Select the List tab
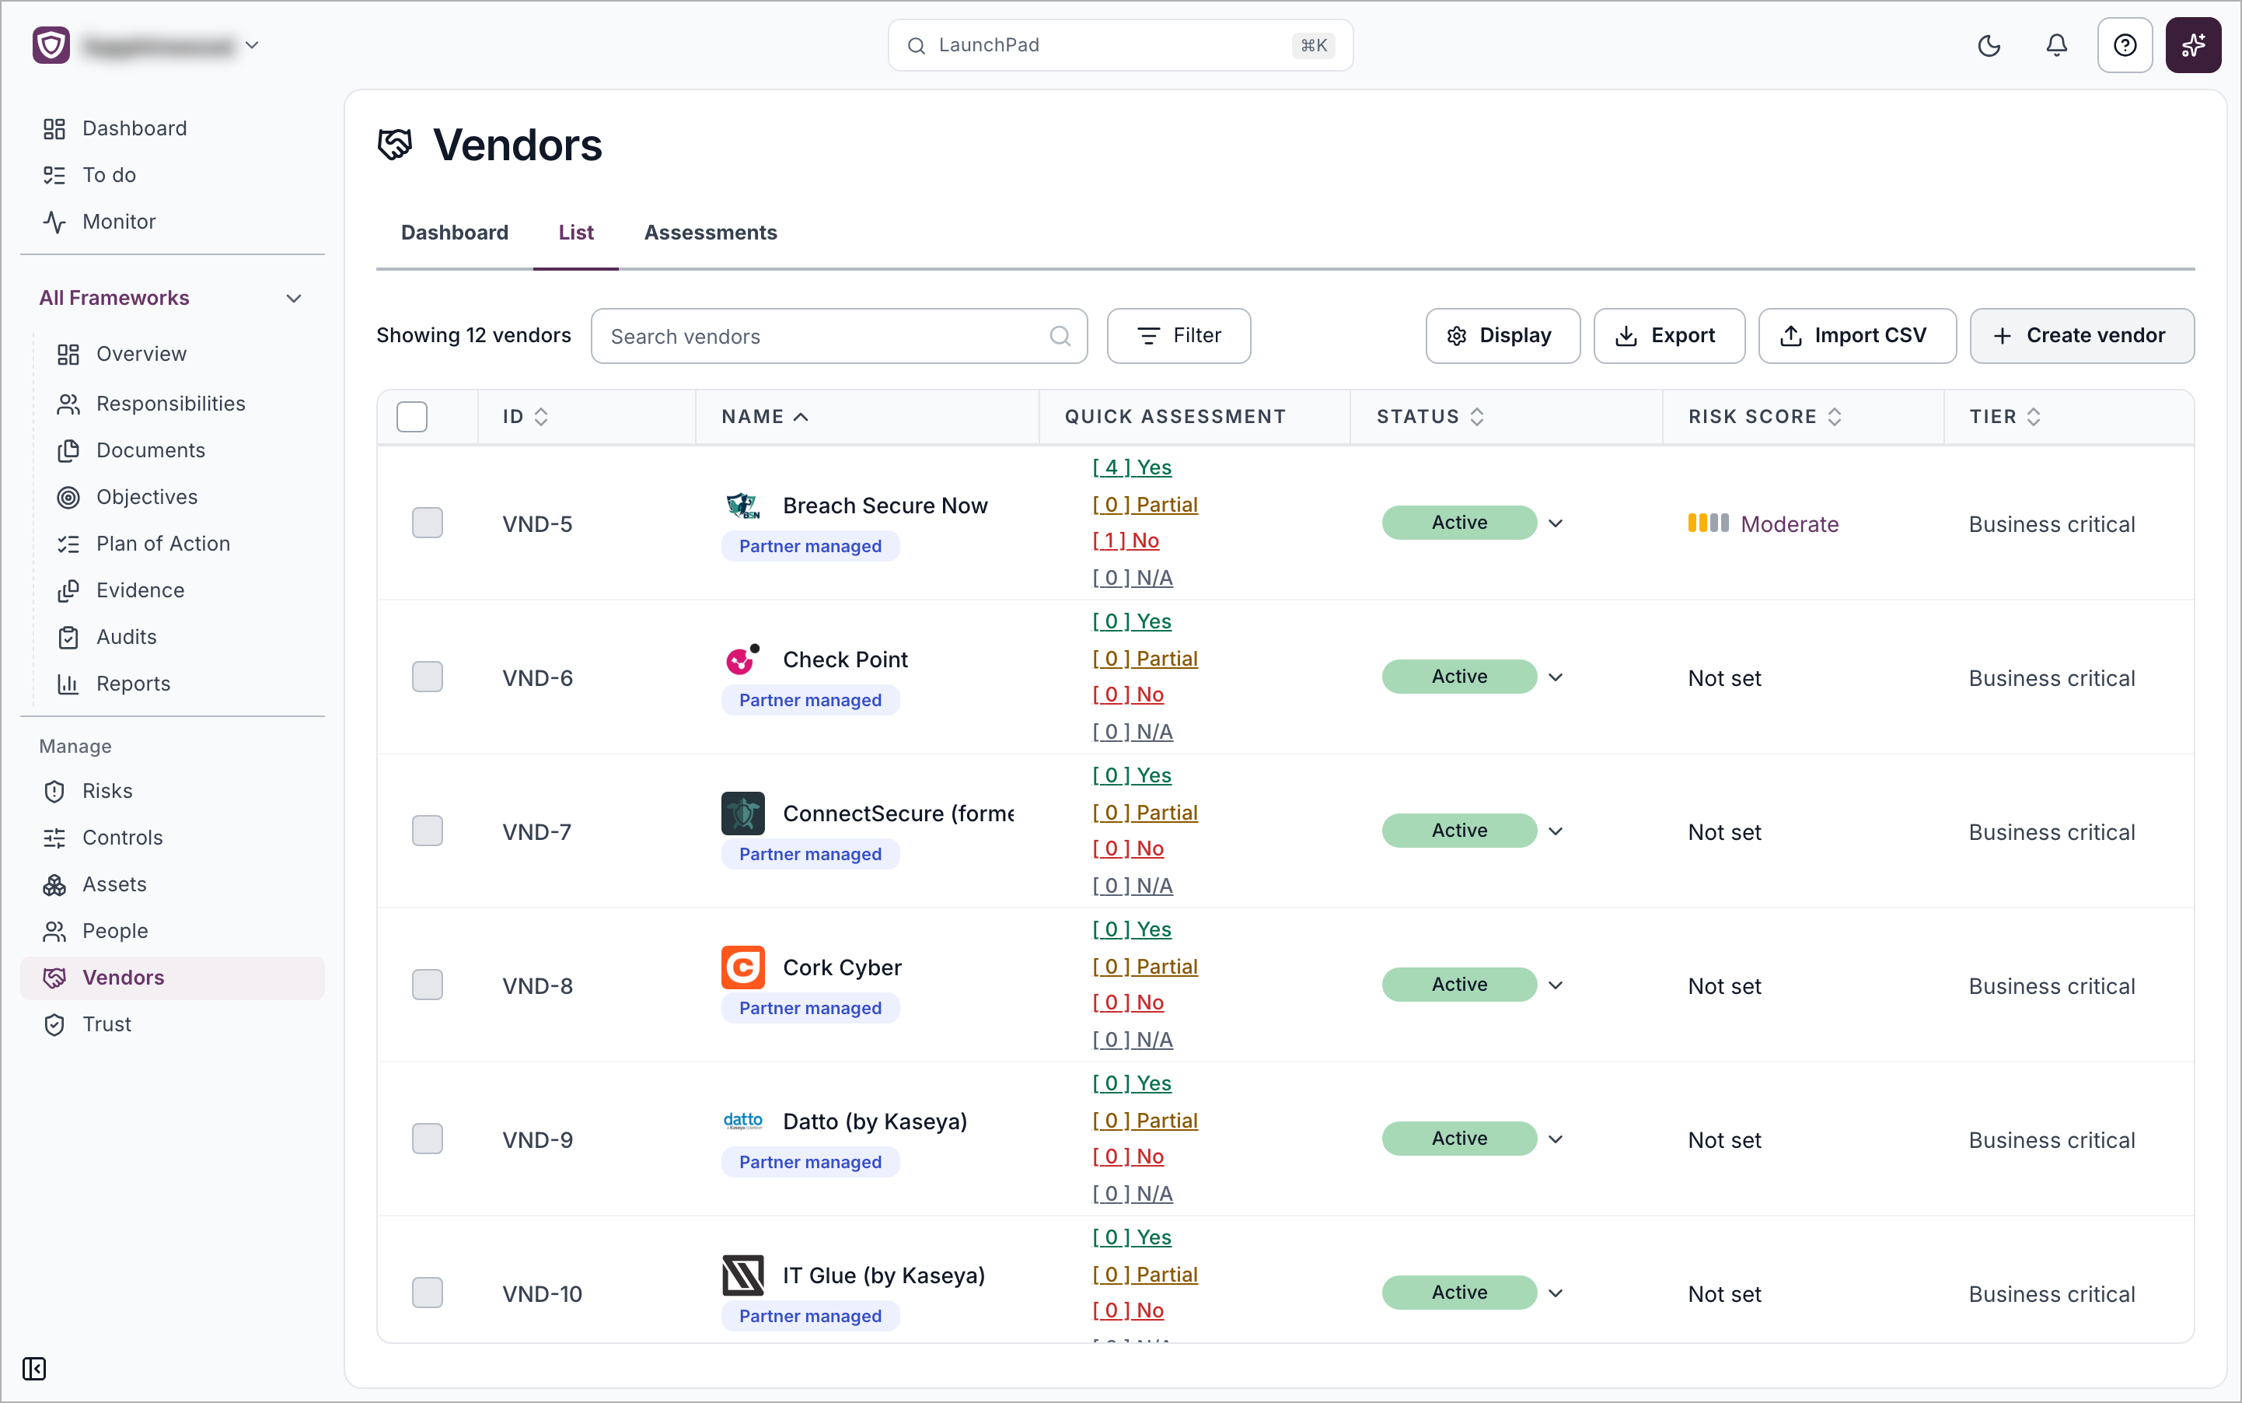The image size is (2242, 1403). click(x=575, y=232)
